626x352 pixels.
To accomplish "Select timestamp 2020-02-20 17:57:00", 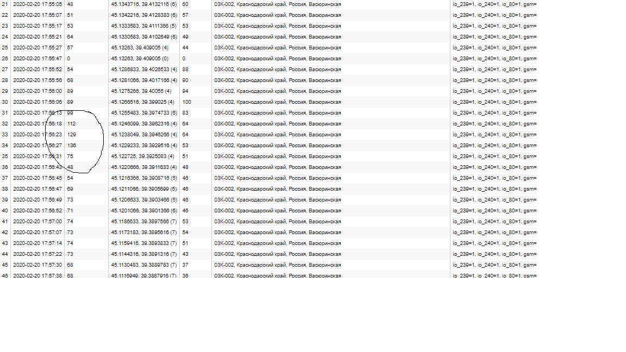I will coord(37,222).
